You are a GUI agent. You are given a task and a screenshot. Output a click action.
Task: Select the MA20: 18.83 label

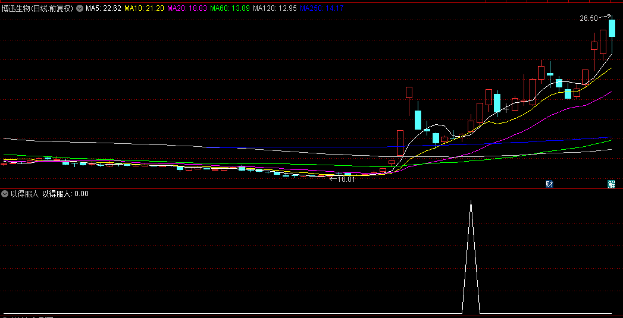[x=187, y=8]
